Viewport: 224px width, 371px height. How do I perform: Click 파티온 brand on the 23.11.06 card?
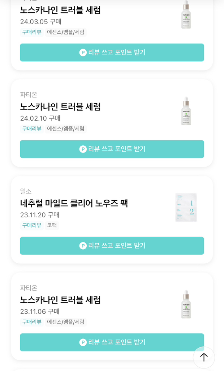pos(29,288)
